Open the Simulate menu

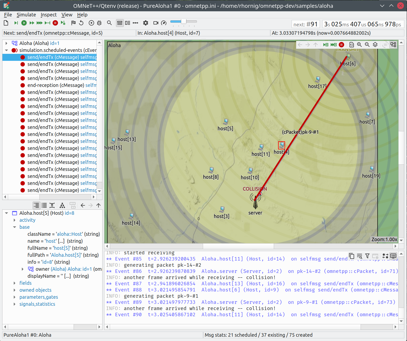tap(26, 15)
